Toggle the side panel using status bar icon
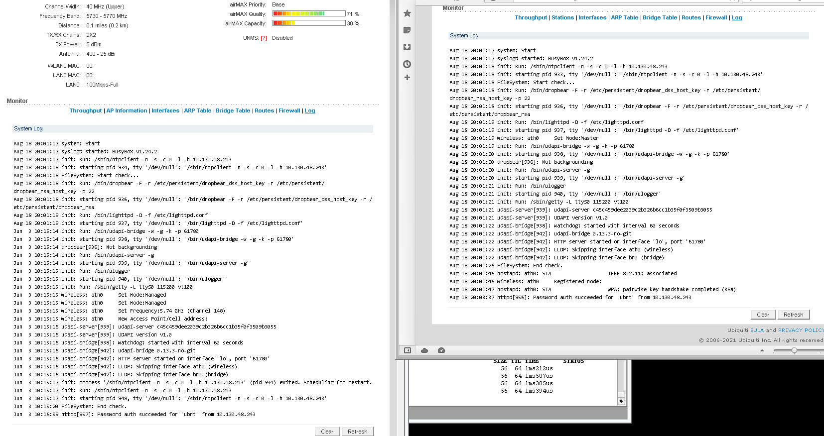 pyautogui.click(x=407, y=350)
